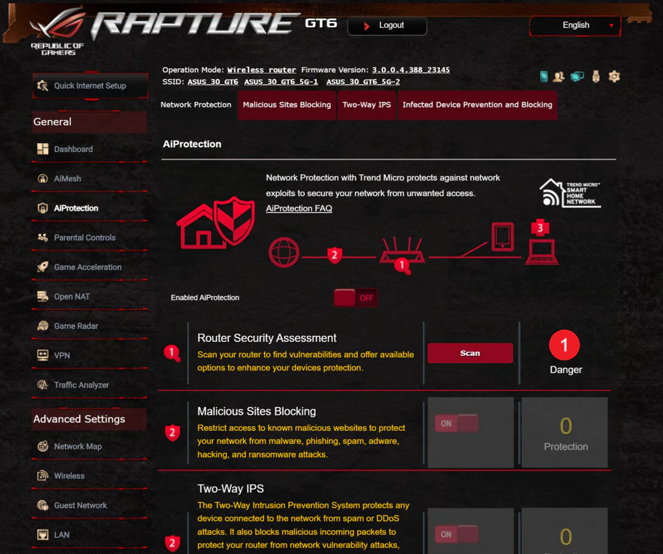Click the Game Acceleration rocket icon
This screenshot has height=554, width=663.
[x=42, y=267]
